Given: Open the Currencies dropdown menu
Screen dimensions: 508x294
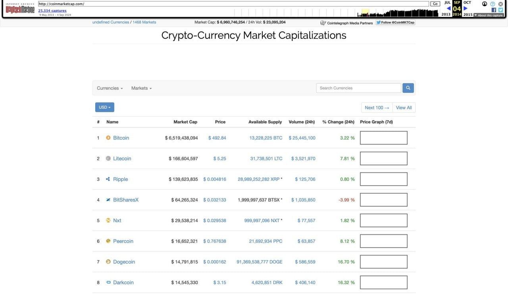Looking at the screenshot, I should coord(110,88).
